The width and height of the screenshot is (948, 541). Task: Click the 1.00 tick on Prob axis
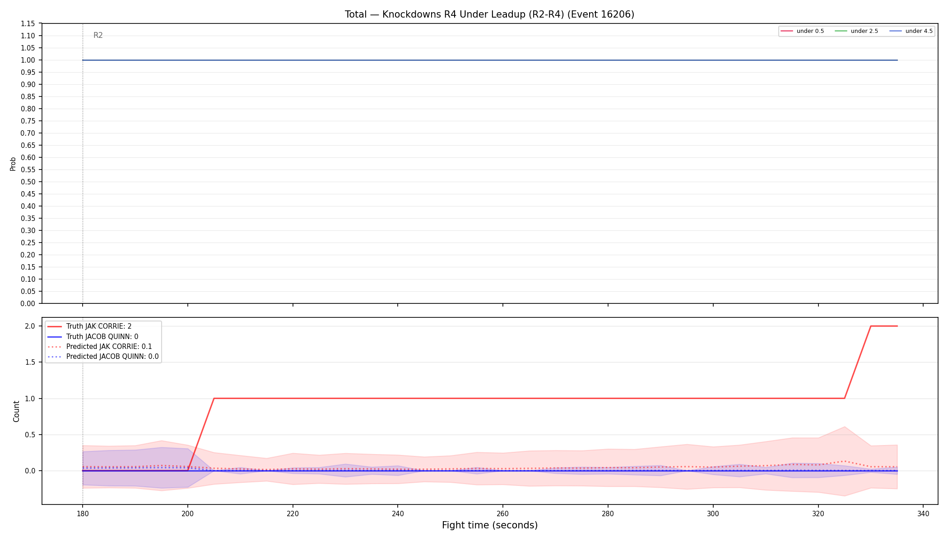(28, 60)
